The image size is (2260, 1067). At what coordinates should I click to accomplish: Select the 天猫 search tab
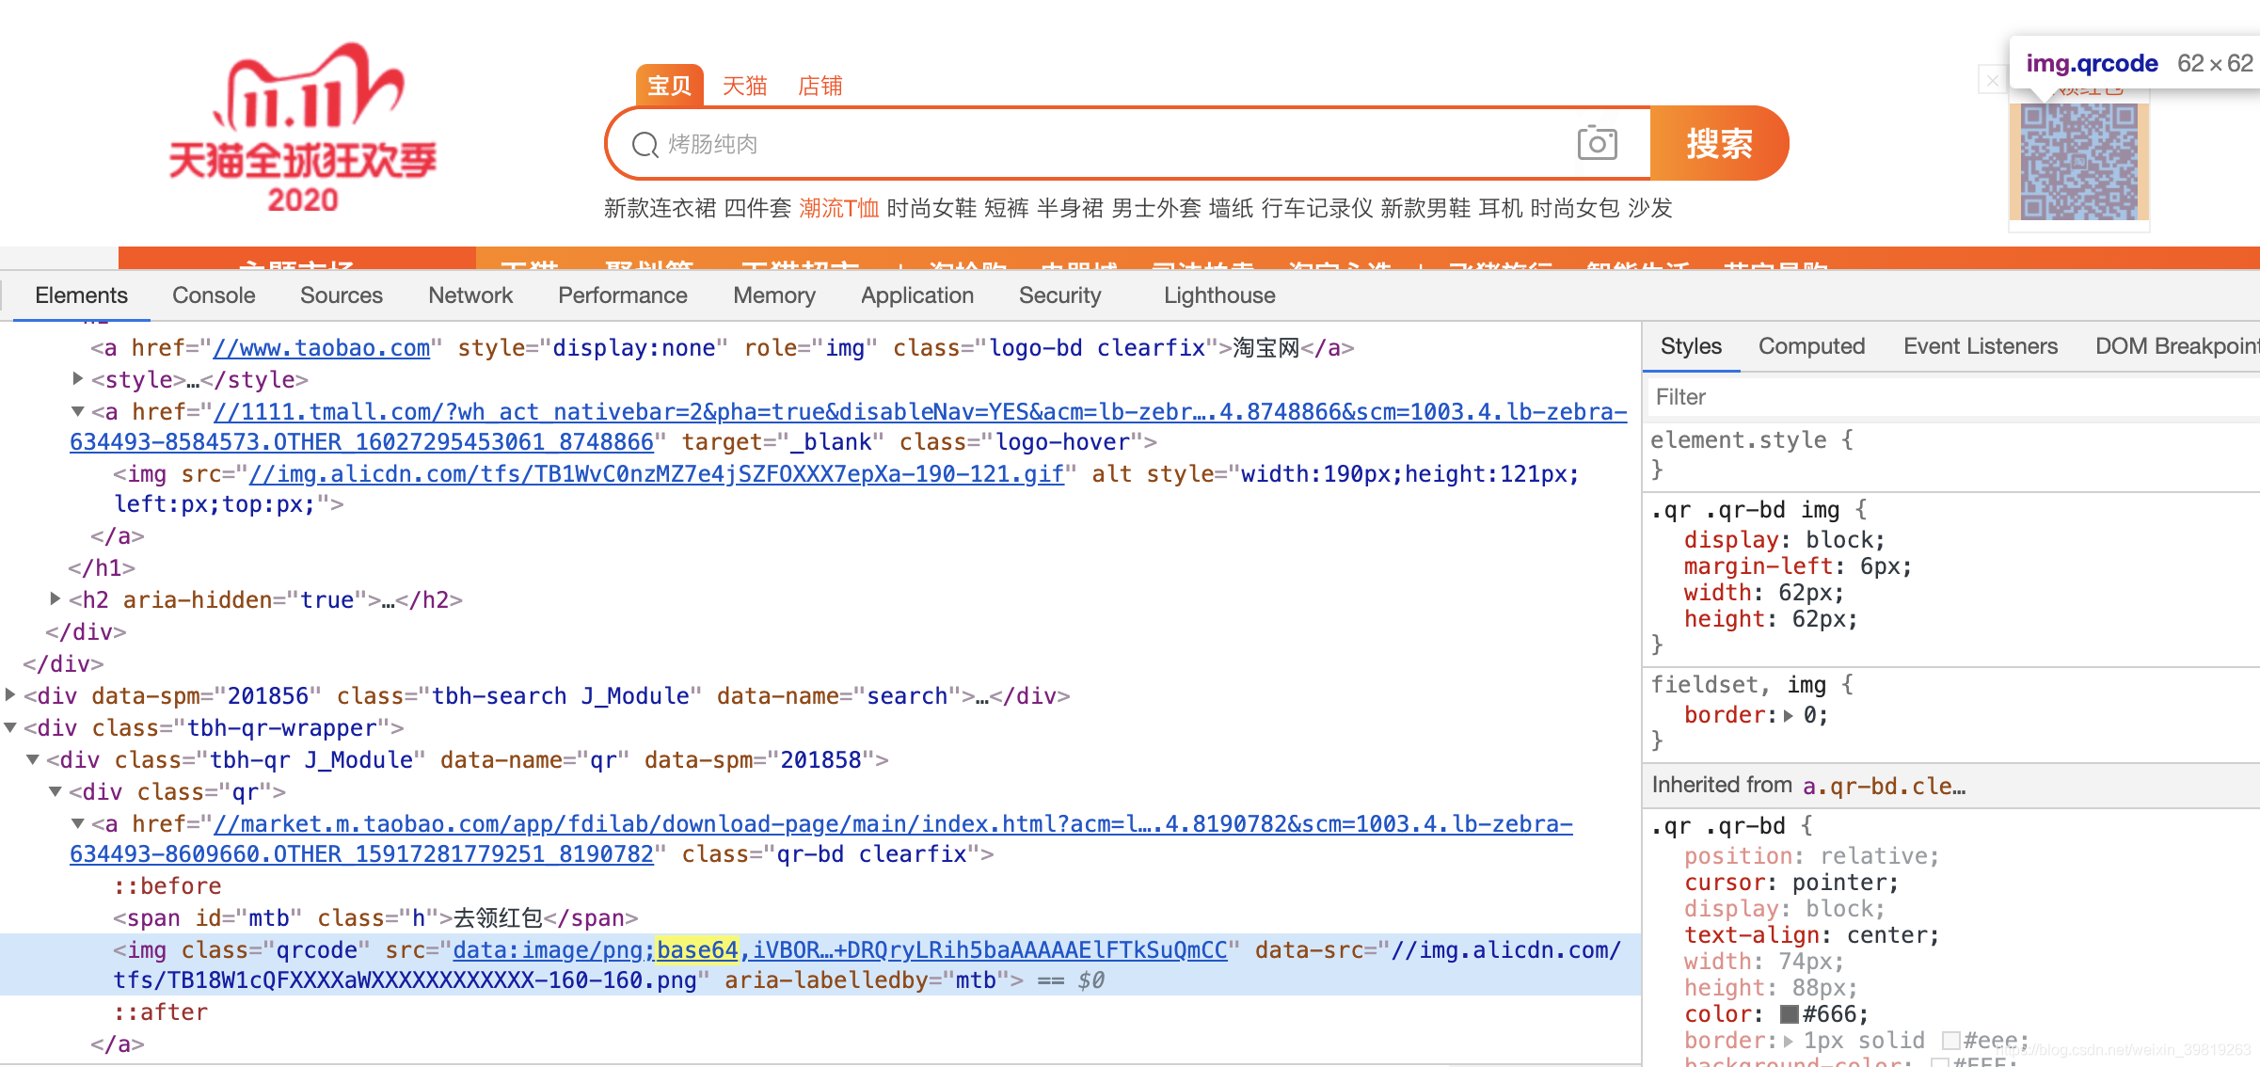click(744, 86)
